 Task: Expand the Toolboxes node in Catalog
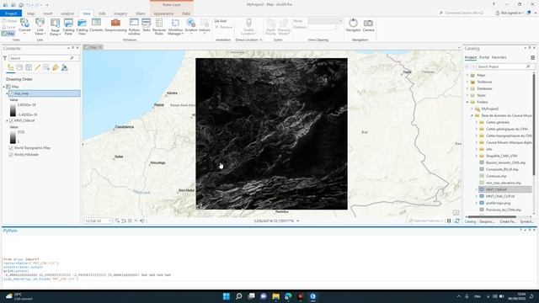[467, 82]
